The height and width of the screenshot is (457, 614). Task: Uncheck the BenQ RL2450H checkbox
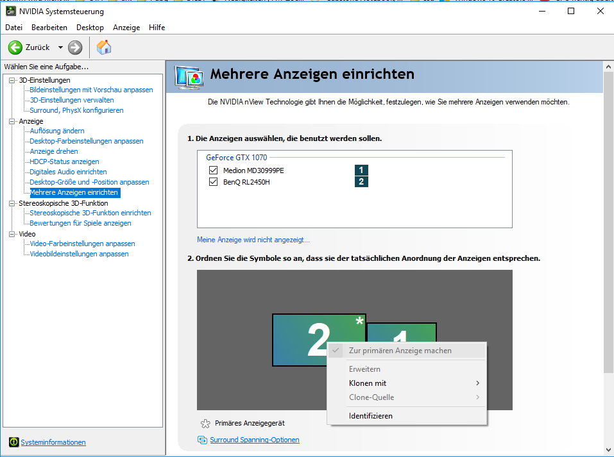213,182
